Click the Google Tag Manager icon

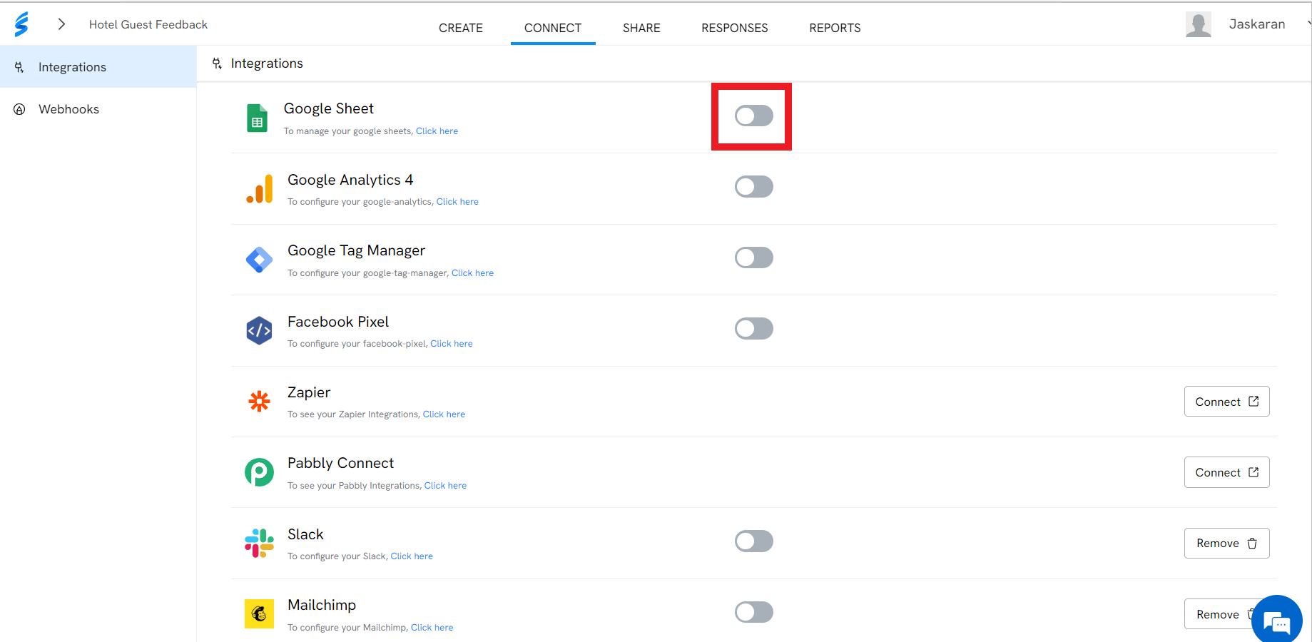pyautogui.click(x=259, y=260)
